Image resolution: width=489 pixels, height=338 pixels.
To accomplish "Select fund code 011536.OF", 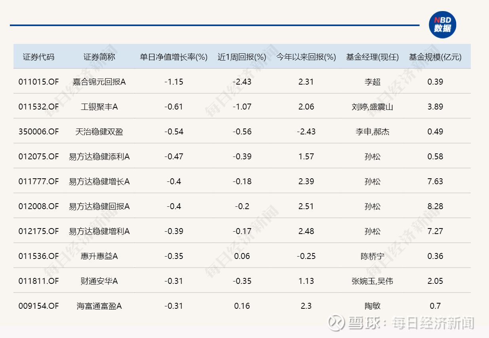I will 38,256.
